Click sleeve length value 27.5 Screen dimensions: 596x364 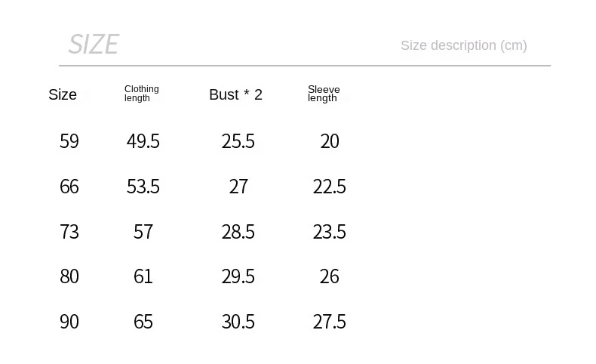click(x=329, y=322)
